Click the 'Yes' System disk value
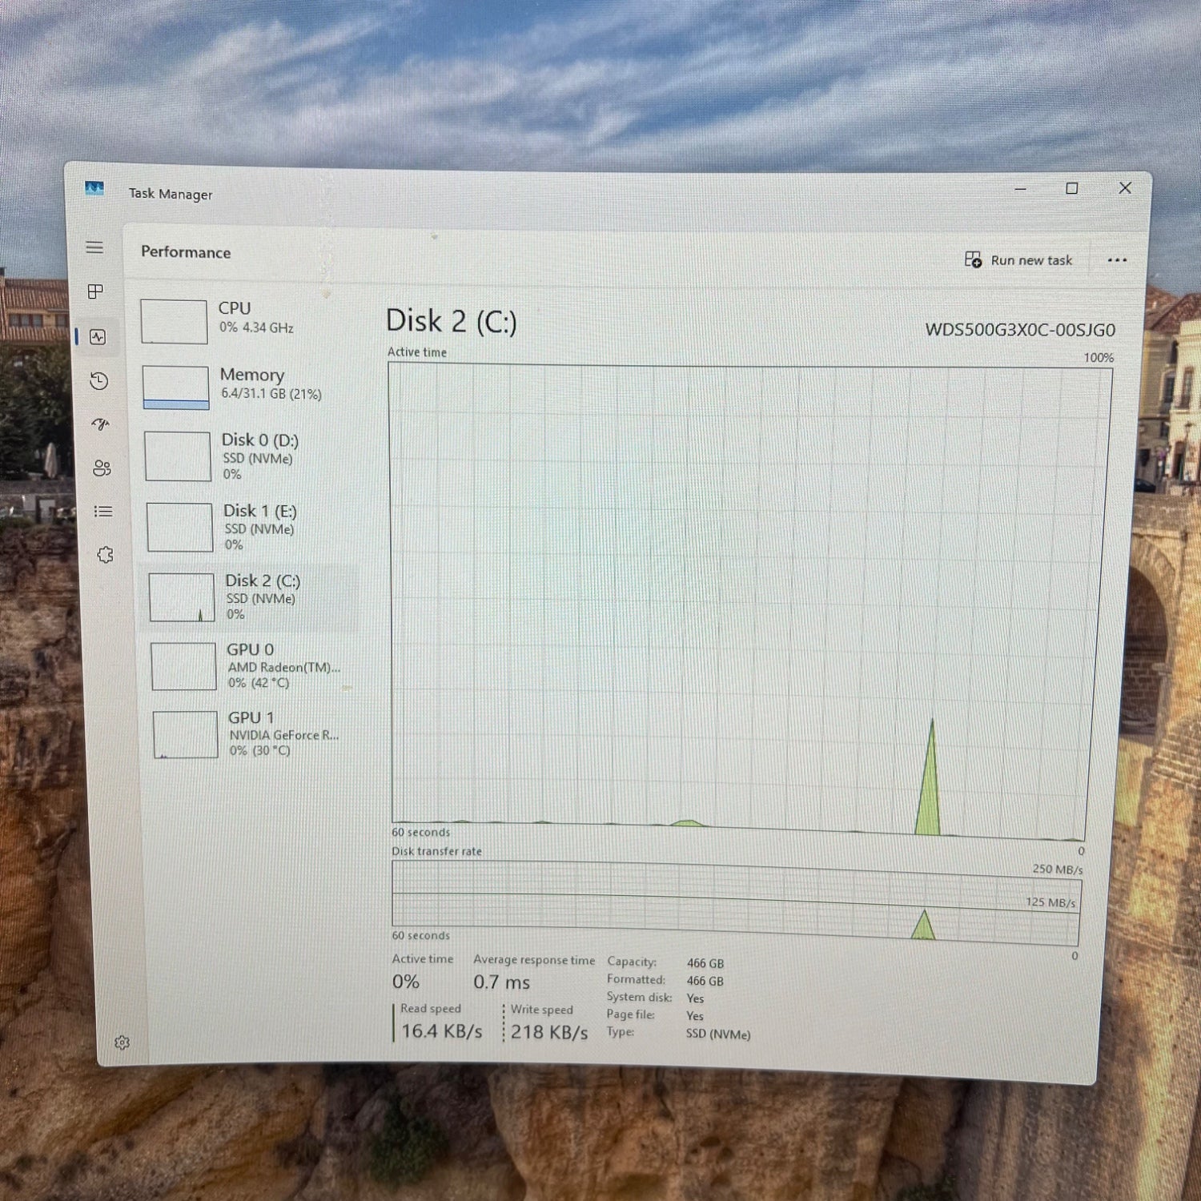Viewport: 1201px width, 1201px height. (x=695, y=998)
